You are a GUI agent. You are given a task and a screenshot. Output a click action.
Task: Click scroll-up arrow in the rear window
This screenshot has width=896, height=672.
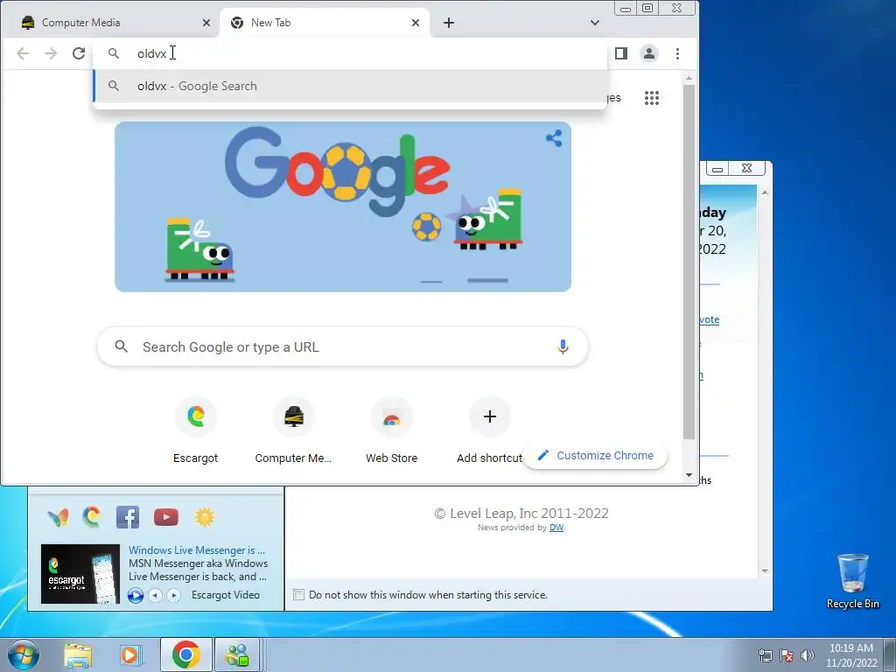tap(765, 193)
